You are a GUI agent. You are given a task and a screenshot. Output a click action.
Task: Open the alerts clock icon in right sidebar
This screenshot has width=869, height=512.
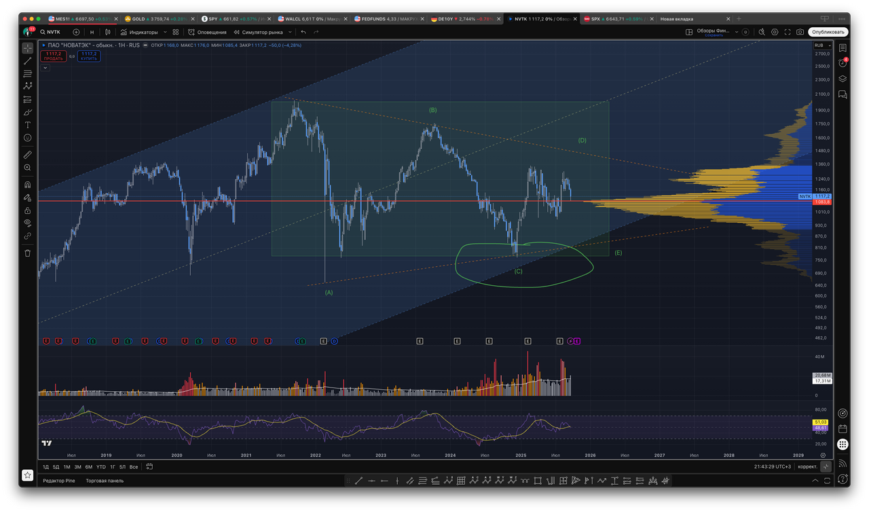tap(843, 62)
